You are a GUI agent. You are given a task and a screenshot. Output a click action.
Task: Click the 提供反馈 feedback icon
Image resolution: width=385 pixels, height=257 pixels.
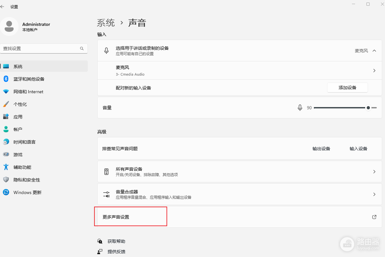pyautogui.click(x=100, y=252)
